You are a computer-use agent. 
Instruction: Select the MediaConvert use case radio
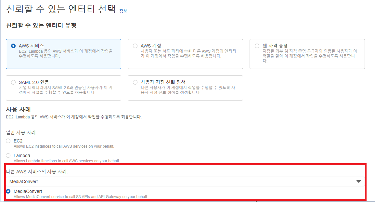(8, 191)
